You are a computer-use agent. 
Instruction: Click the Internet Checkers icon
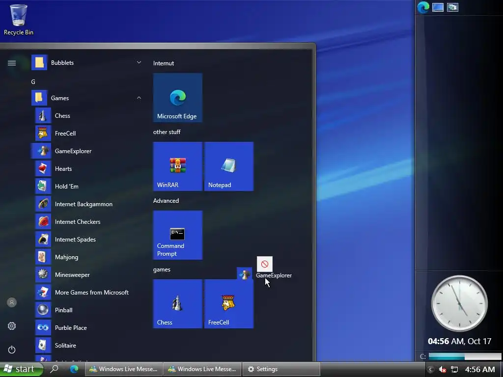(43, 221)
